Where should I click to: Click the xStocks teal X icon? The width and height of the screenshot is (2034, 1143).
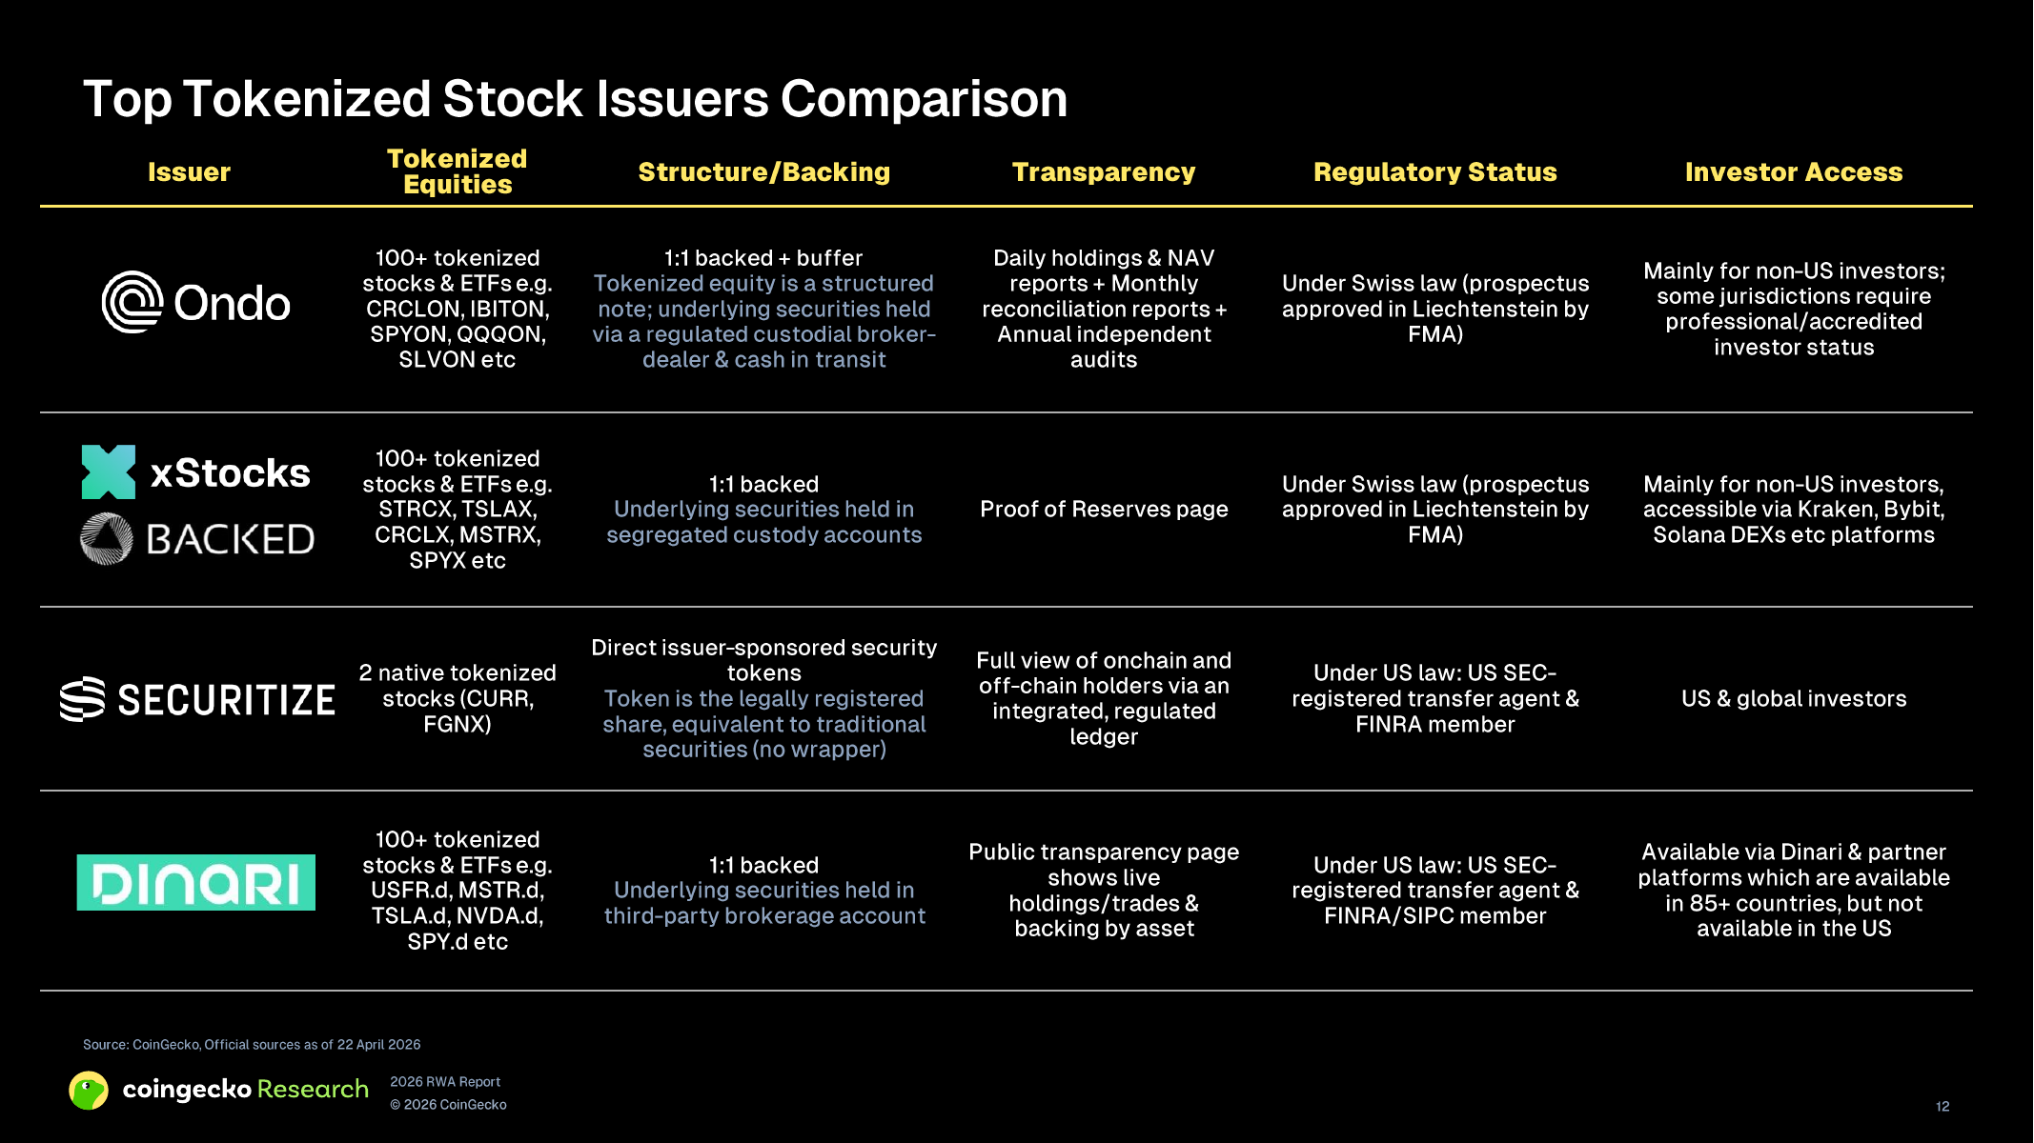tap(109, 471)
